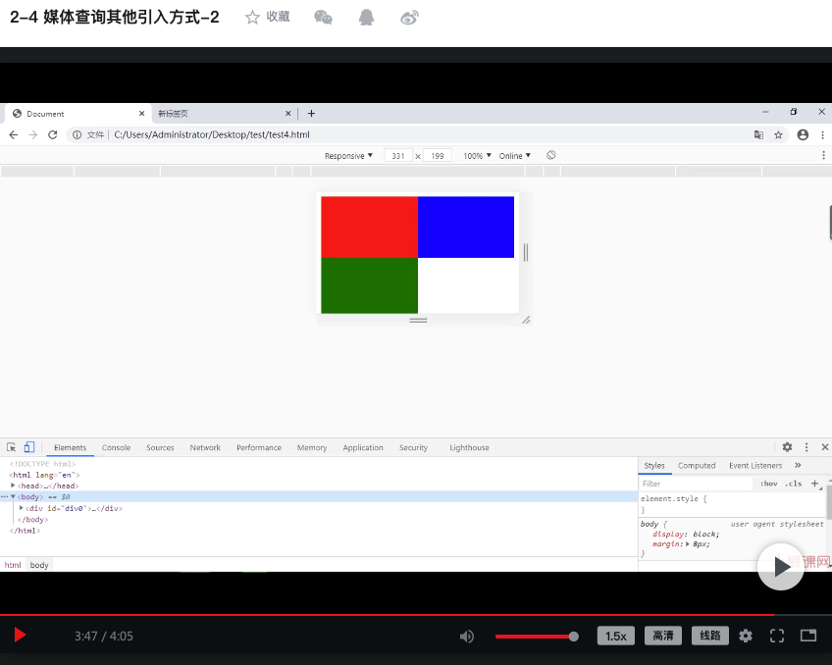
Task: Select the Elements DevTools tab
Action: tap(70, 447)
